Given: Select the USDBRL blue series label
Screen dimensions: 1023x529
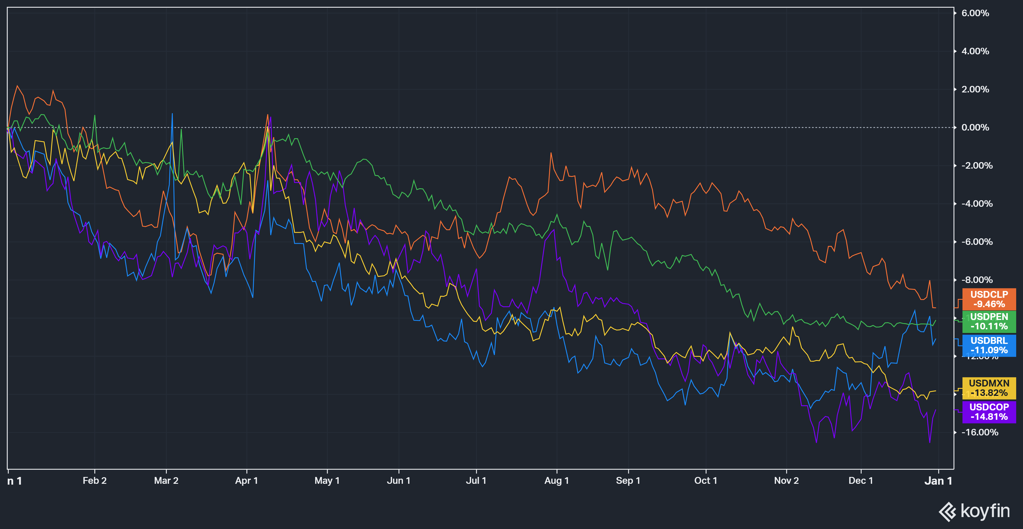Looking at the screenshot, I should [x=989, y=345].
